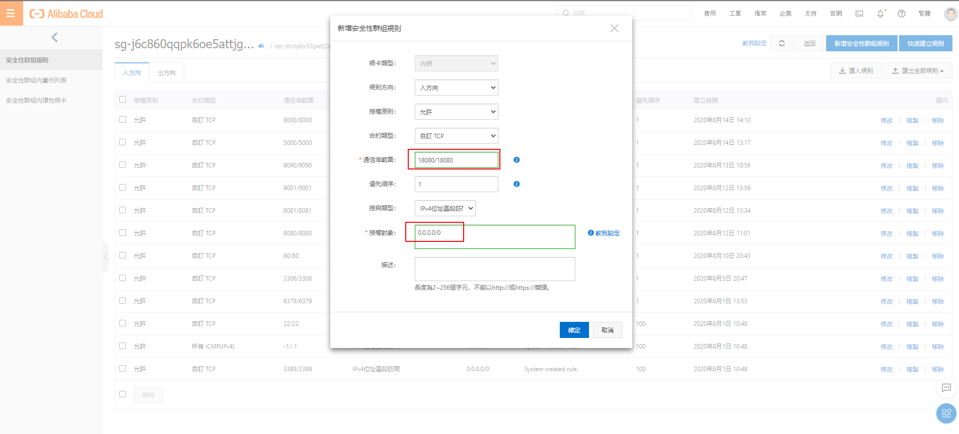Open 教我設定 link in page header
This screenshot has height=434, width=959.
[x=754, y=43]
